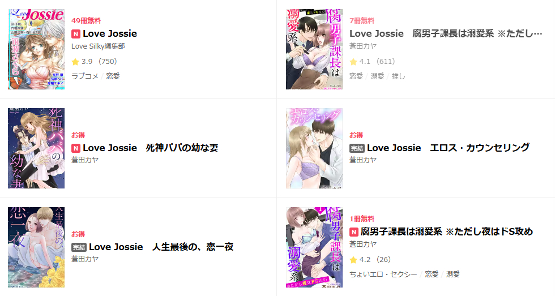Click author 蒼田カヤ under 死神パパの幼な妻

(x=85, y=160)
